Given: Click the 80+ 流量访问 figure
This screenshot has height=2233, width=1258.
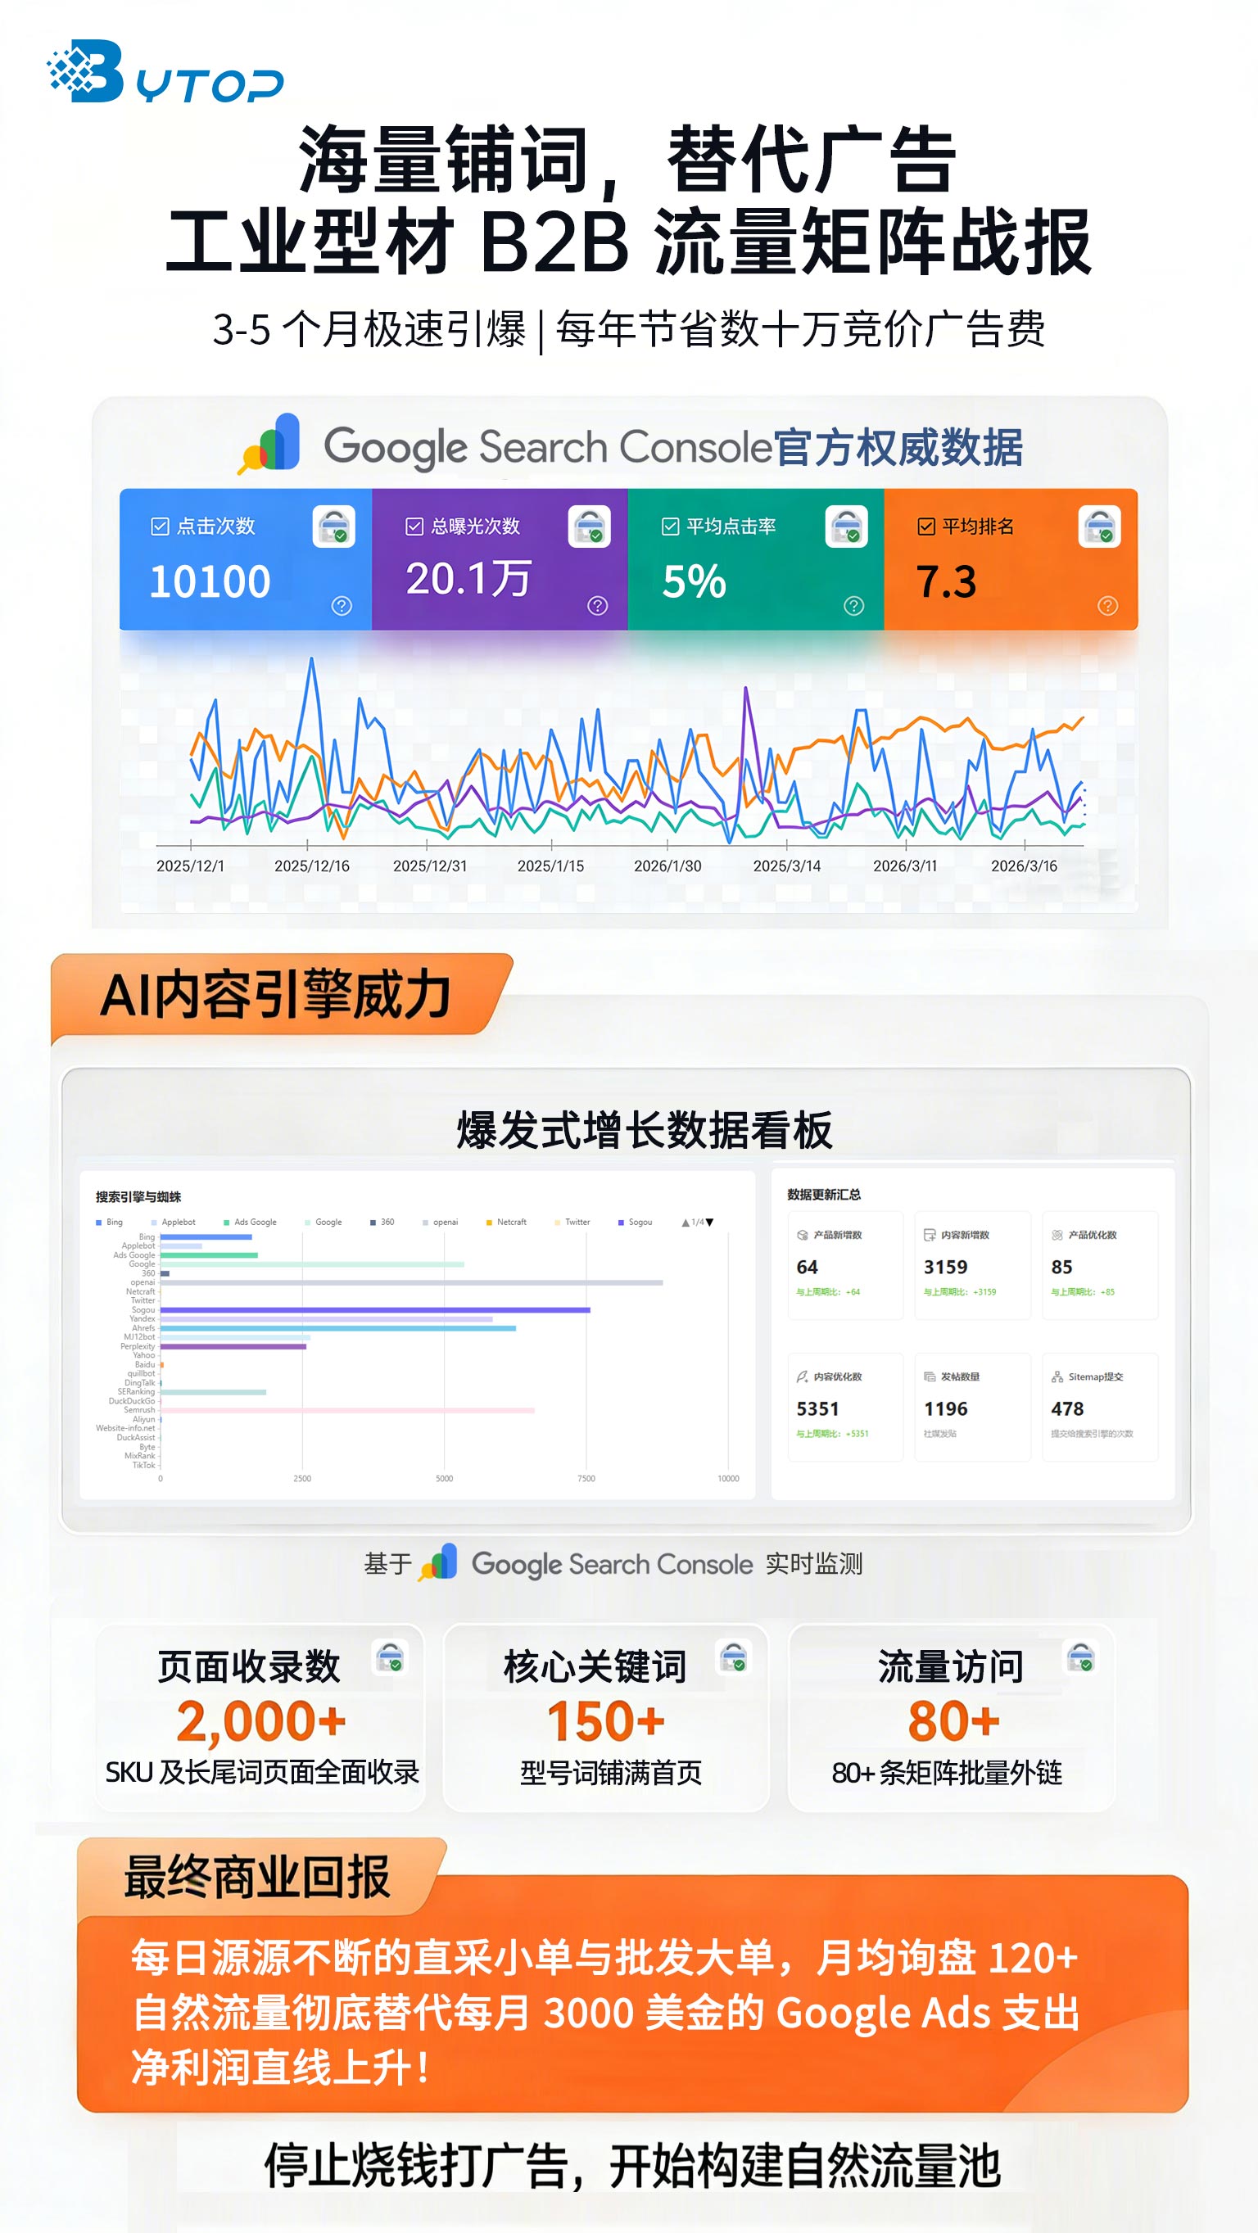Looking at the screenshot, I should pyautogui.click(x=953, y=1721).
